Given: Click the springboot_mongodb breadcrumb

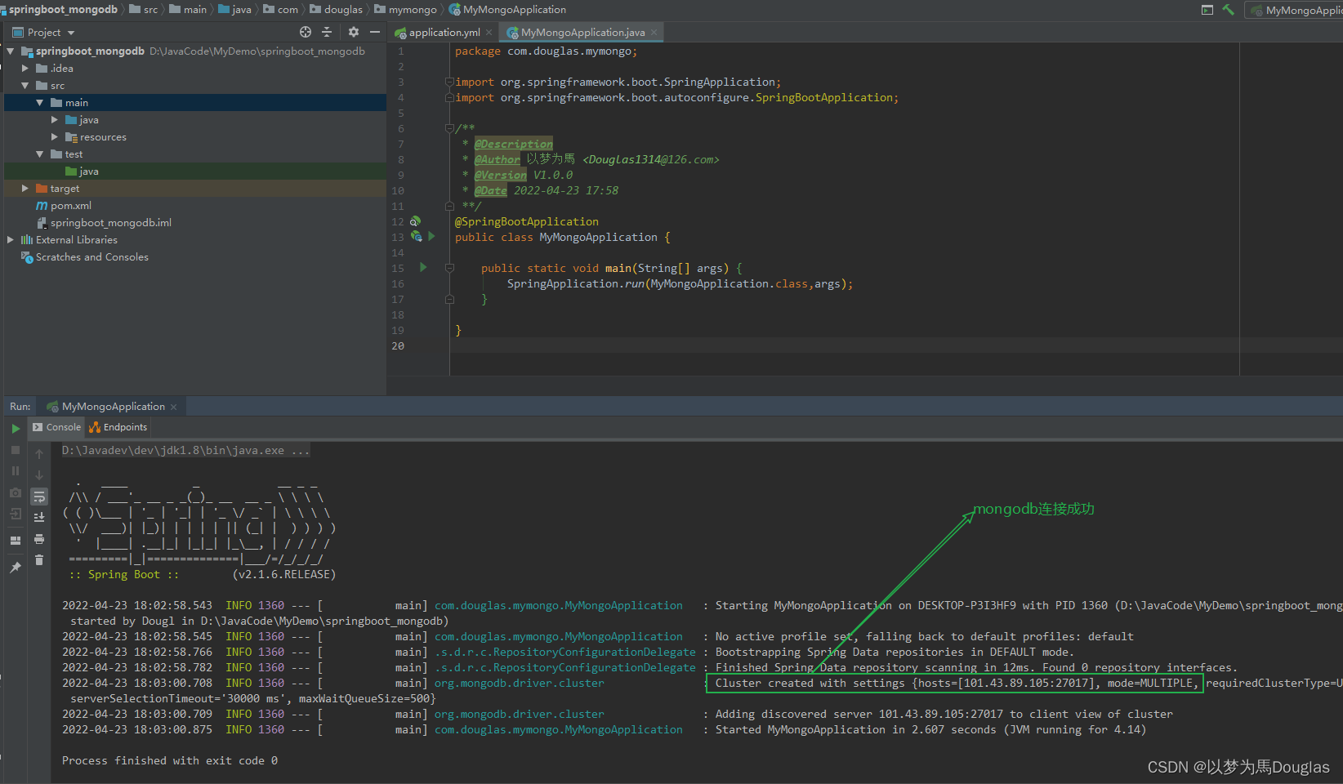Looking at the screenshot, I should point(60,10).
